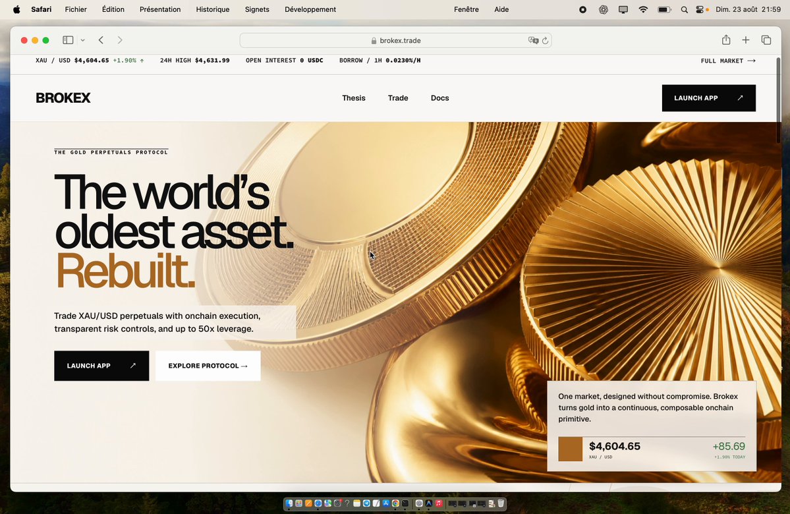Click the ChatGPT menu bar icon
This screenshot has height=514, width=790.
tap(603, 9)
